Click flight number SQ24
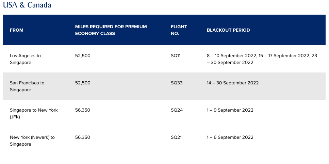Image resolution: width=329 pixels, height=164 pixels. click(x=177, y=110)
